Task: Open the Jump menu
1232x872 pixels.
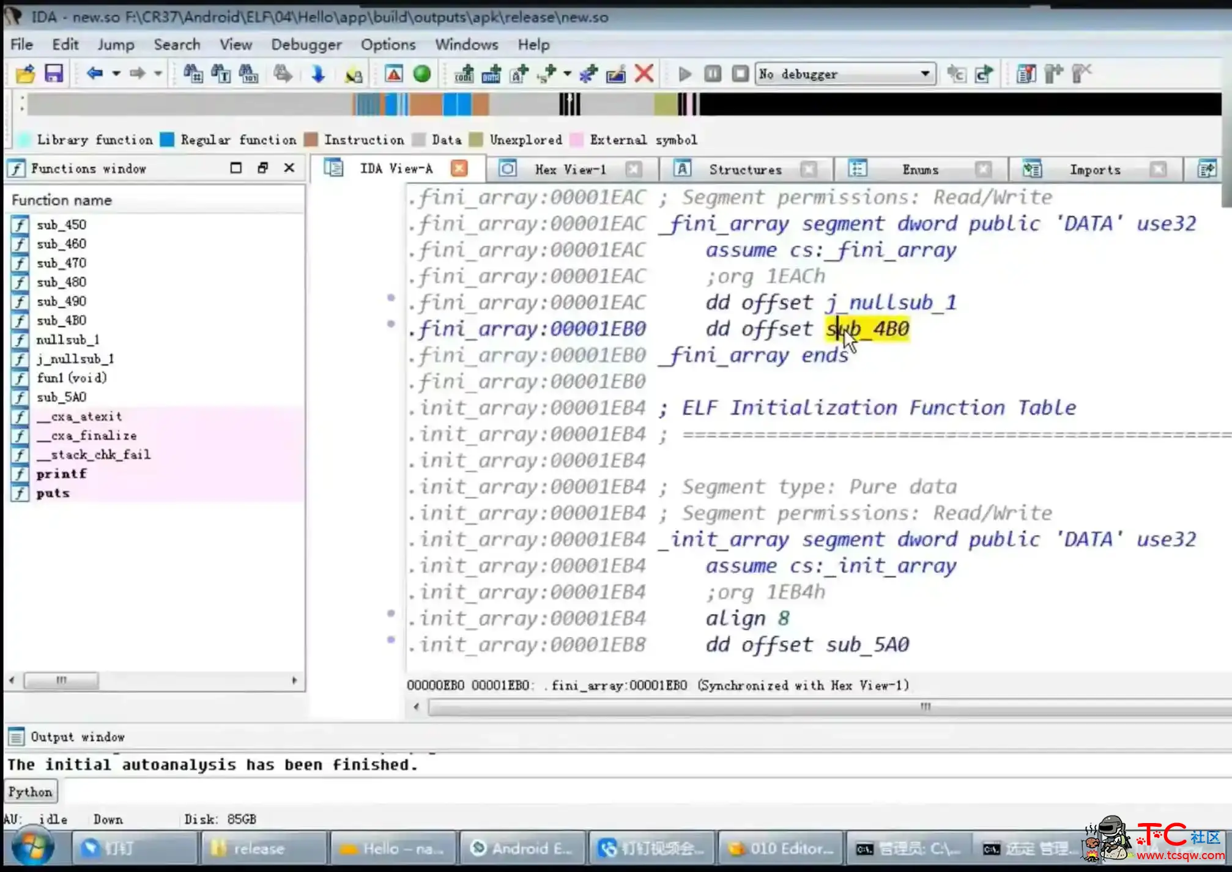Action: (x=115, y=43)
